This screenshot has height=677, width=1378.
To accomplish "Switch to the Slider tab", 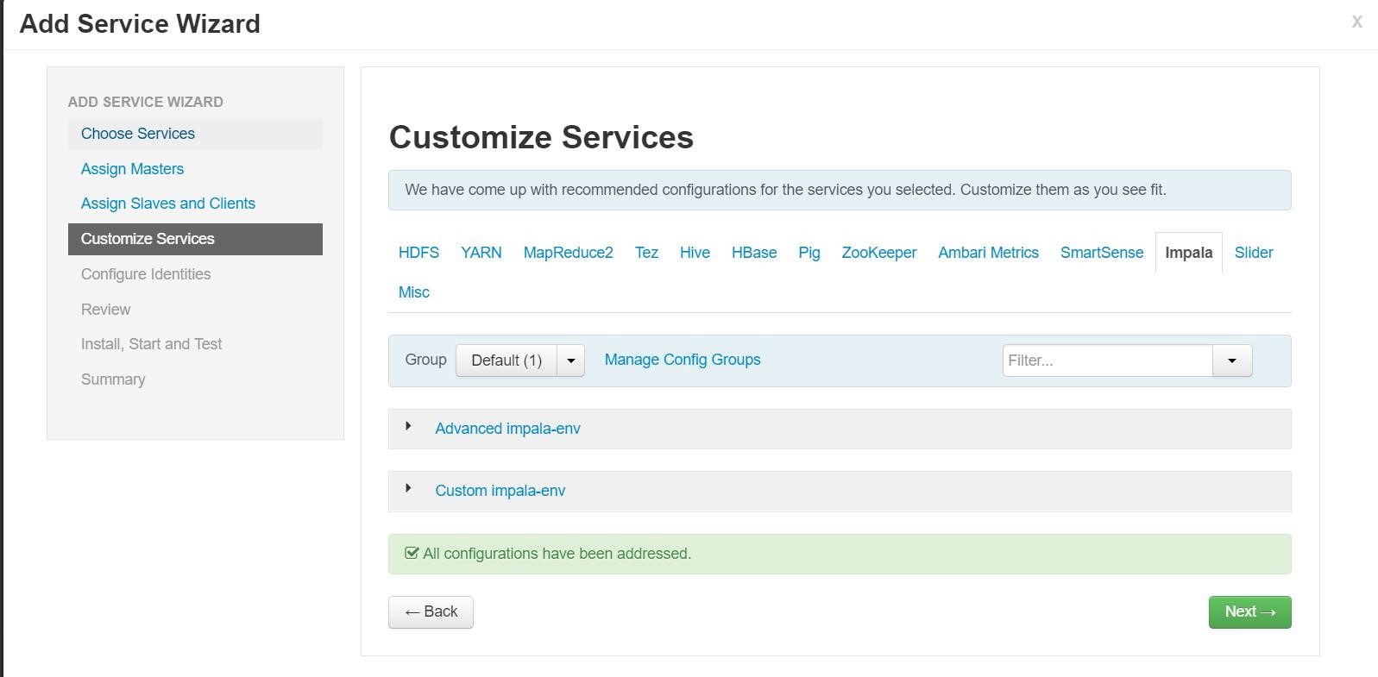I will click(x=1254, y=253).
